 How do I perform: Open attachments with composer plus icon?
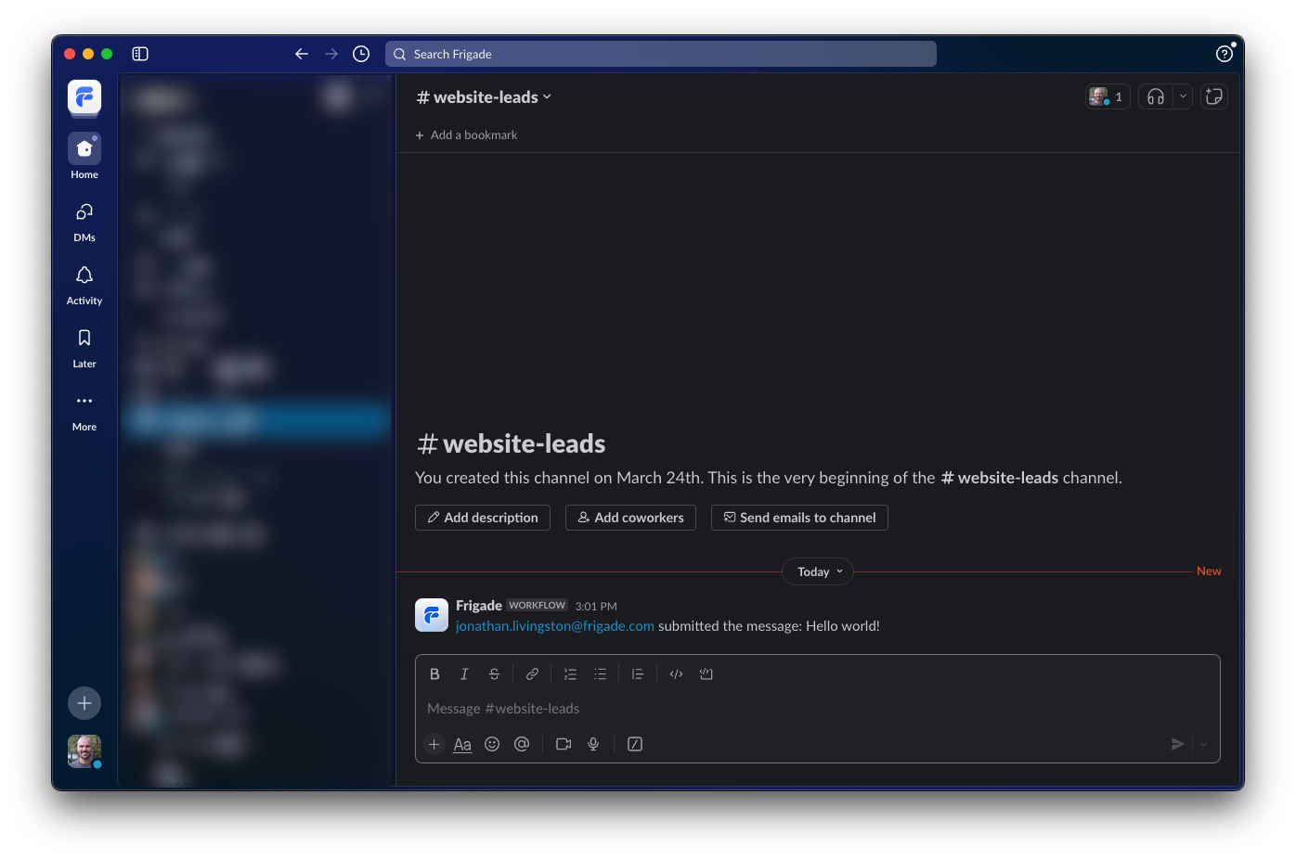pyautogui.click(x=434, y=744)
